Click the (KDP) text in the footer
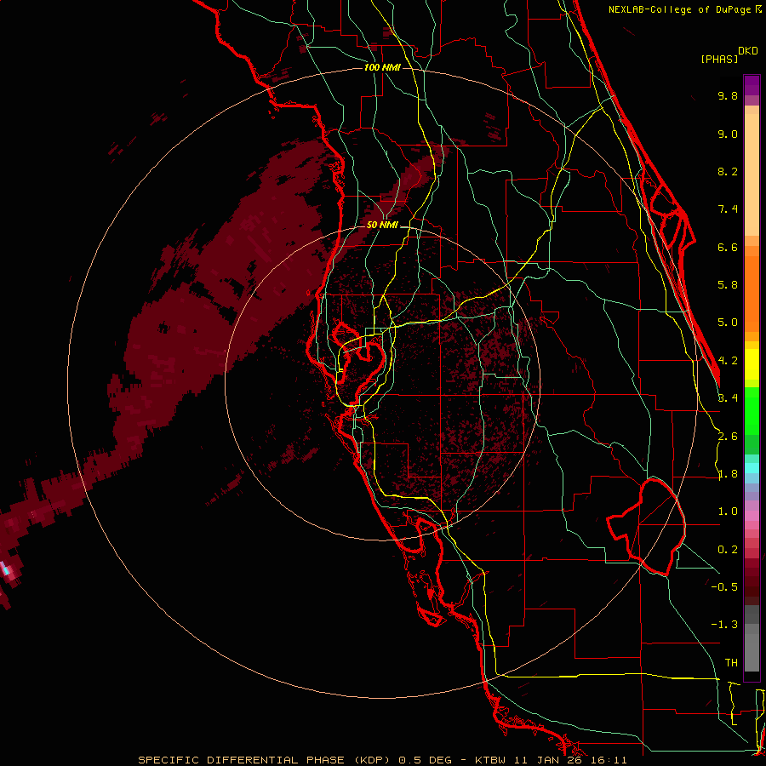 pos(372,760)
